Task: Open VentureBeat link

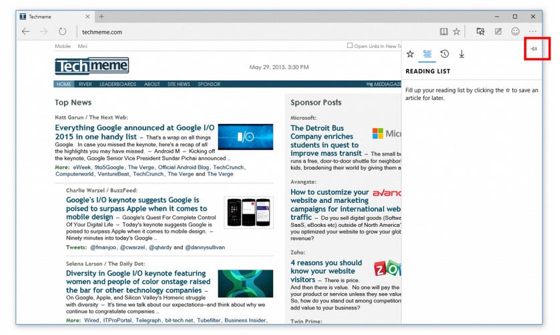Action: pos(113,174)
